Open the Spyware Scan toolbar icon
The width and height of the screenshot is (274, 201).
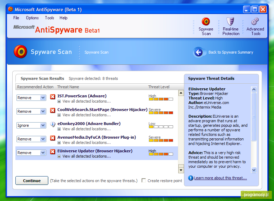pos(206,21)
